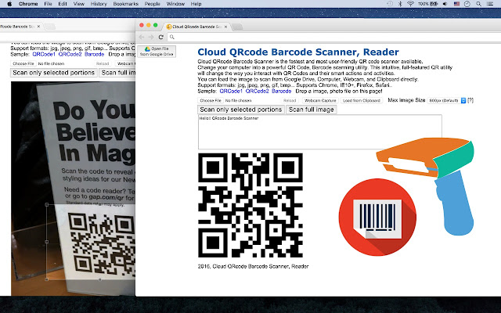The height and width of the screenshot is (313, 501).
Task: Click the red barcode circle logo
Action: tap(377, 218)
